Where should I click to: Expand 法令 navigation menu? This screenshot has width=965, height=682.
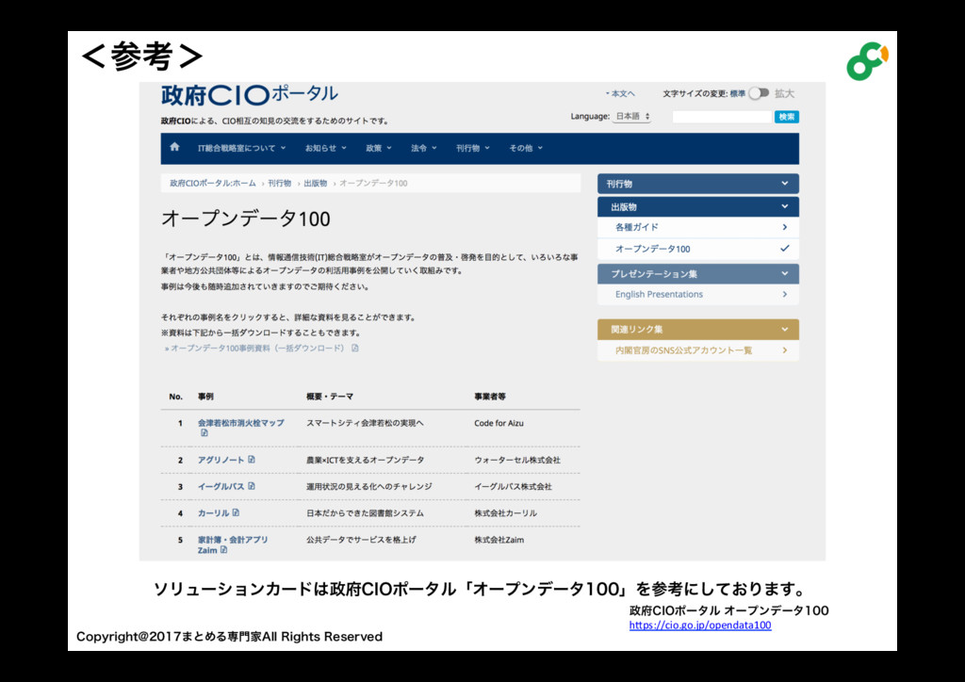pyautogui.click(x=423, y=148)
